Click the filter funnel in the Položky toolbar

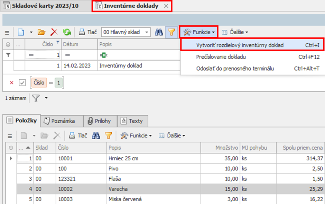(x=109, y=135)
